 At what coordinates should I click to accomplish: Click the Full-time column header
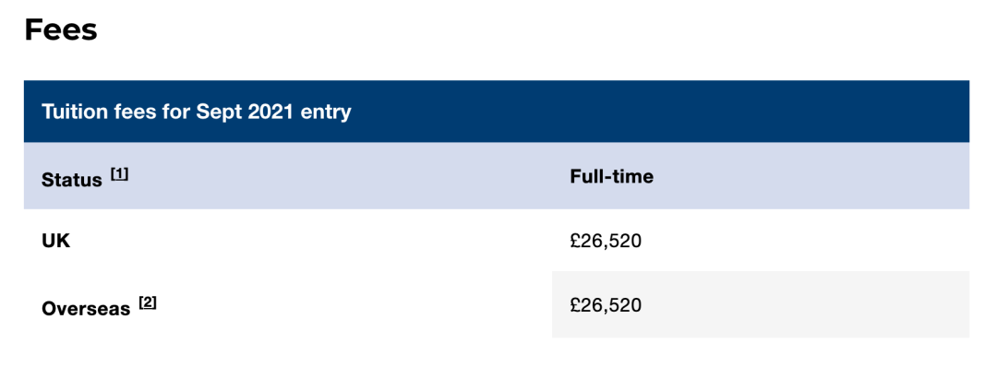point(612,176)
